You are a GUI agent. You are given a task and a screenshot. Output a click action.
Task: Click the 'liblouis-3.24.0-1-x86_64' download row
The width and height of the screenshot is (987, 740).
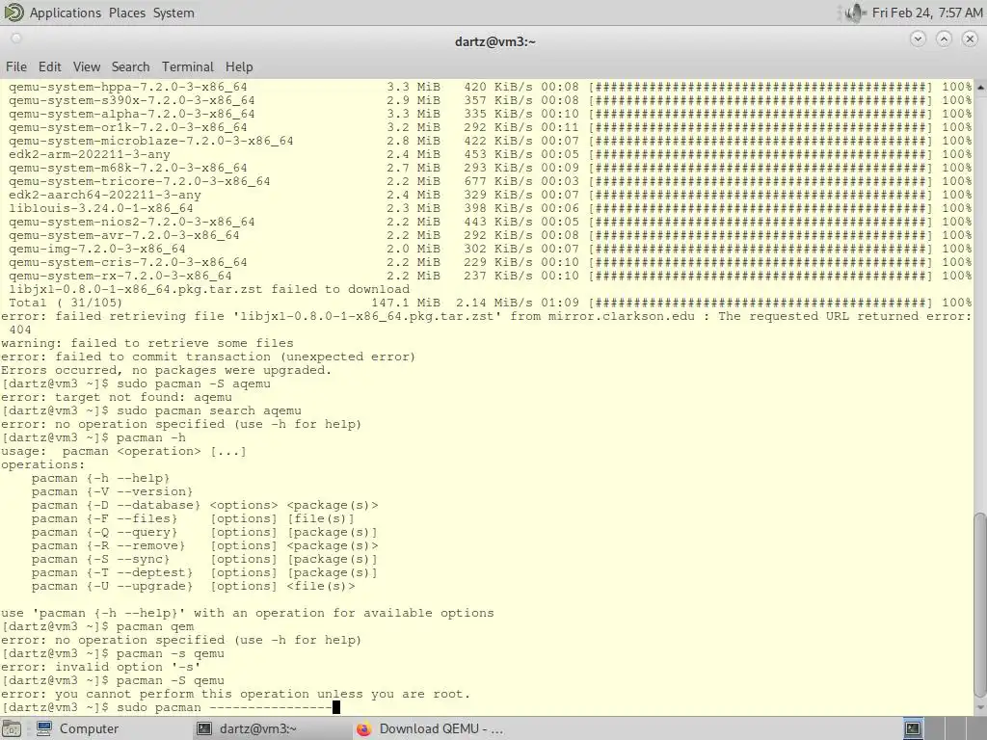click(490, 208)
